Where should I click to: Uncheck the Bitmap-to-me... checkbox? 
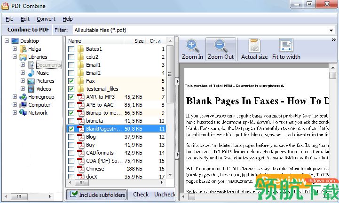coord(71,113)
